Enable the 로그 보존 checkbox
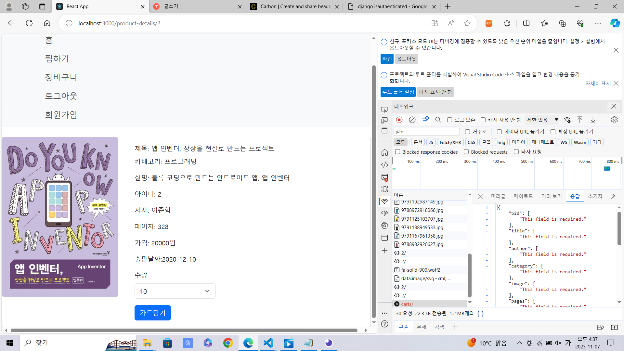This screenshot has width=624, height=351. [x=449, y=120]
